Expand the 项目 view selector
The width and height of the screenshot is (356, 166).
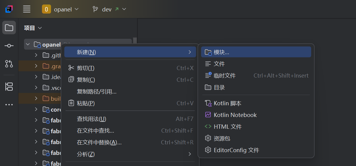click(33, 28)
